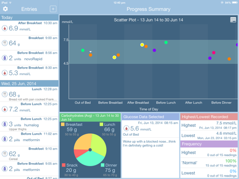Tap the 12:40 pm status bar clock
Screen dimensions: 239x179
(x=119, y=2)
